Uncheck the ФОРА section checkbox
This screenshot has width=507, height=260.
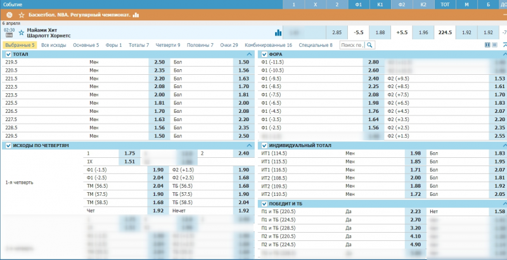265,55
